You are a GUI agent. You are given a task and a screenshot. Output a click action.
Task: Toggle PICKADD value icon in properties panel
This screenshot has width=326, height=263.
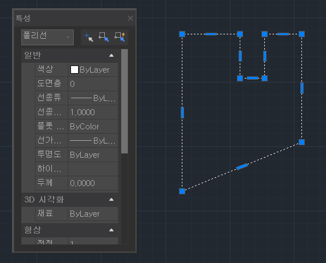pos(88,37)
